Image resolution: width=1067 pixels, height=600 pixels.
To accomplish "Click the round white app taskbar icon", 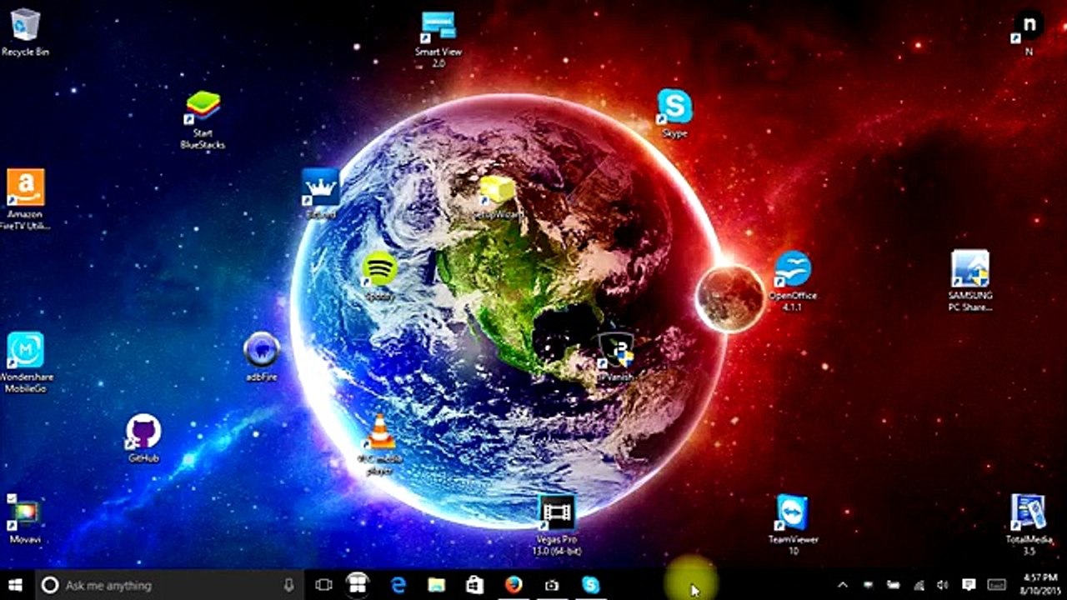I will [x=358, y=584].
